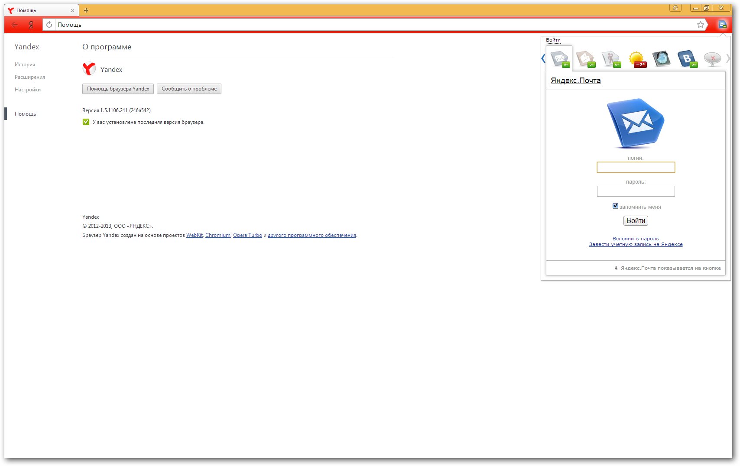Open Настройки in the sidebar
Viewport: 740px width, 466px height.
28,90
